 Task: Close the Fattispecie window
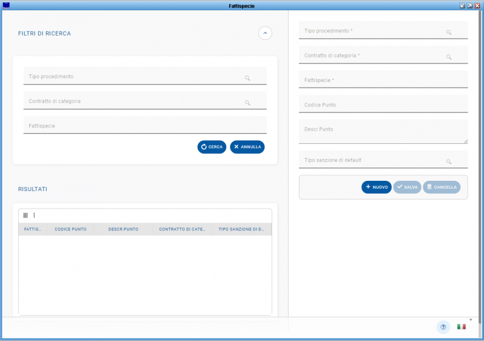pyautogui.click(x=477, y=5)
